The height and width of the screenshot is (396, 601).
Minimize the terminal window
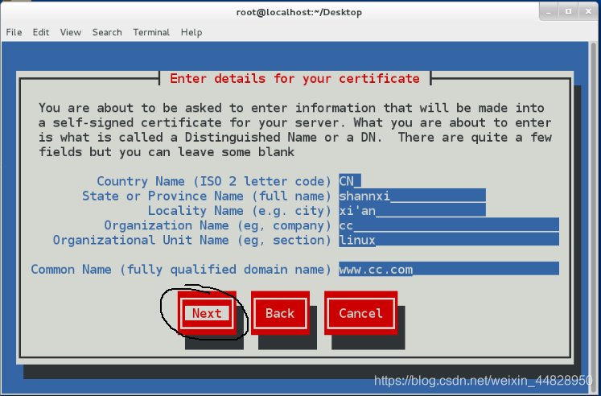click(x=549, y=12)
